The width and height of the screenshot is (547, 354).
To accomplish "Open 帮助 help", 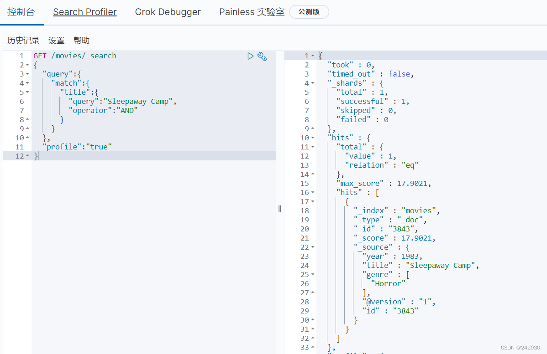I will 82,41.
